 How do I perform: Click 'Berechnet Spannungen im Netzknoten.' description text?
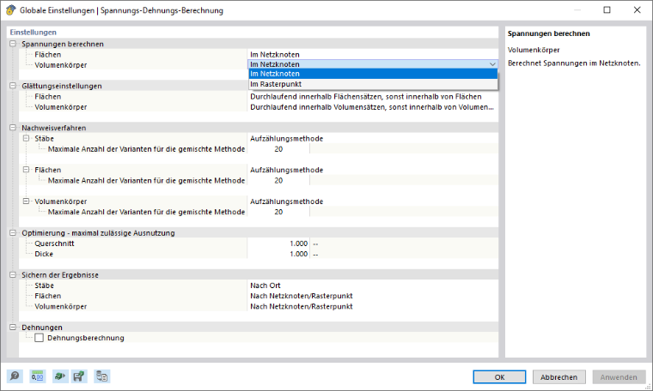click(574, 63)
